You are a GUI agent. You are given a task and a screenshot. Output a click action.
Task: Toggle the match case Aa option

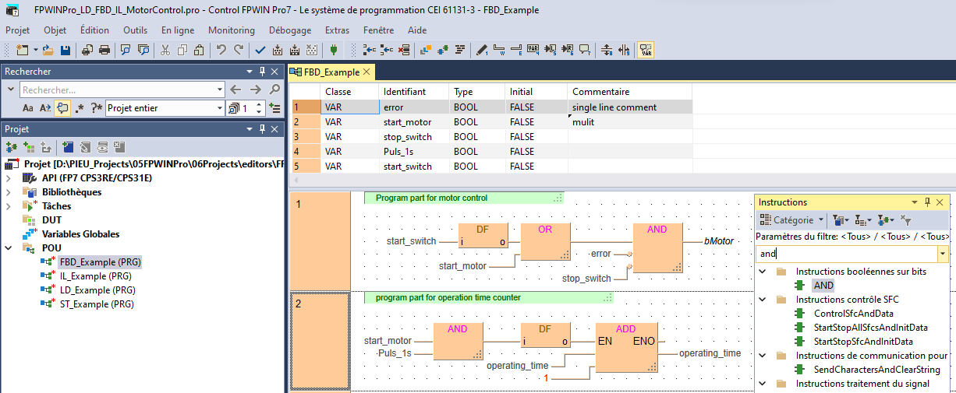tap(28, 108)
